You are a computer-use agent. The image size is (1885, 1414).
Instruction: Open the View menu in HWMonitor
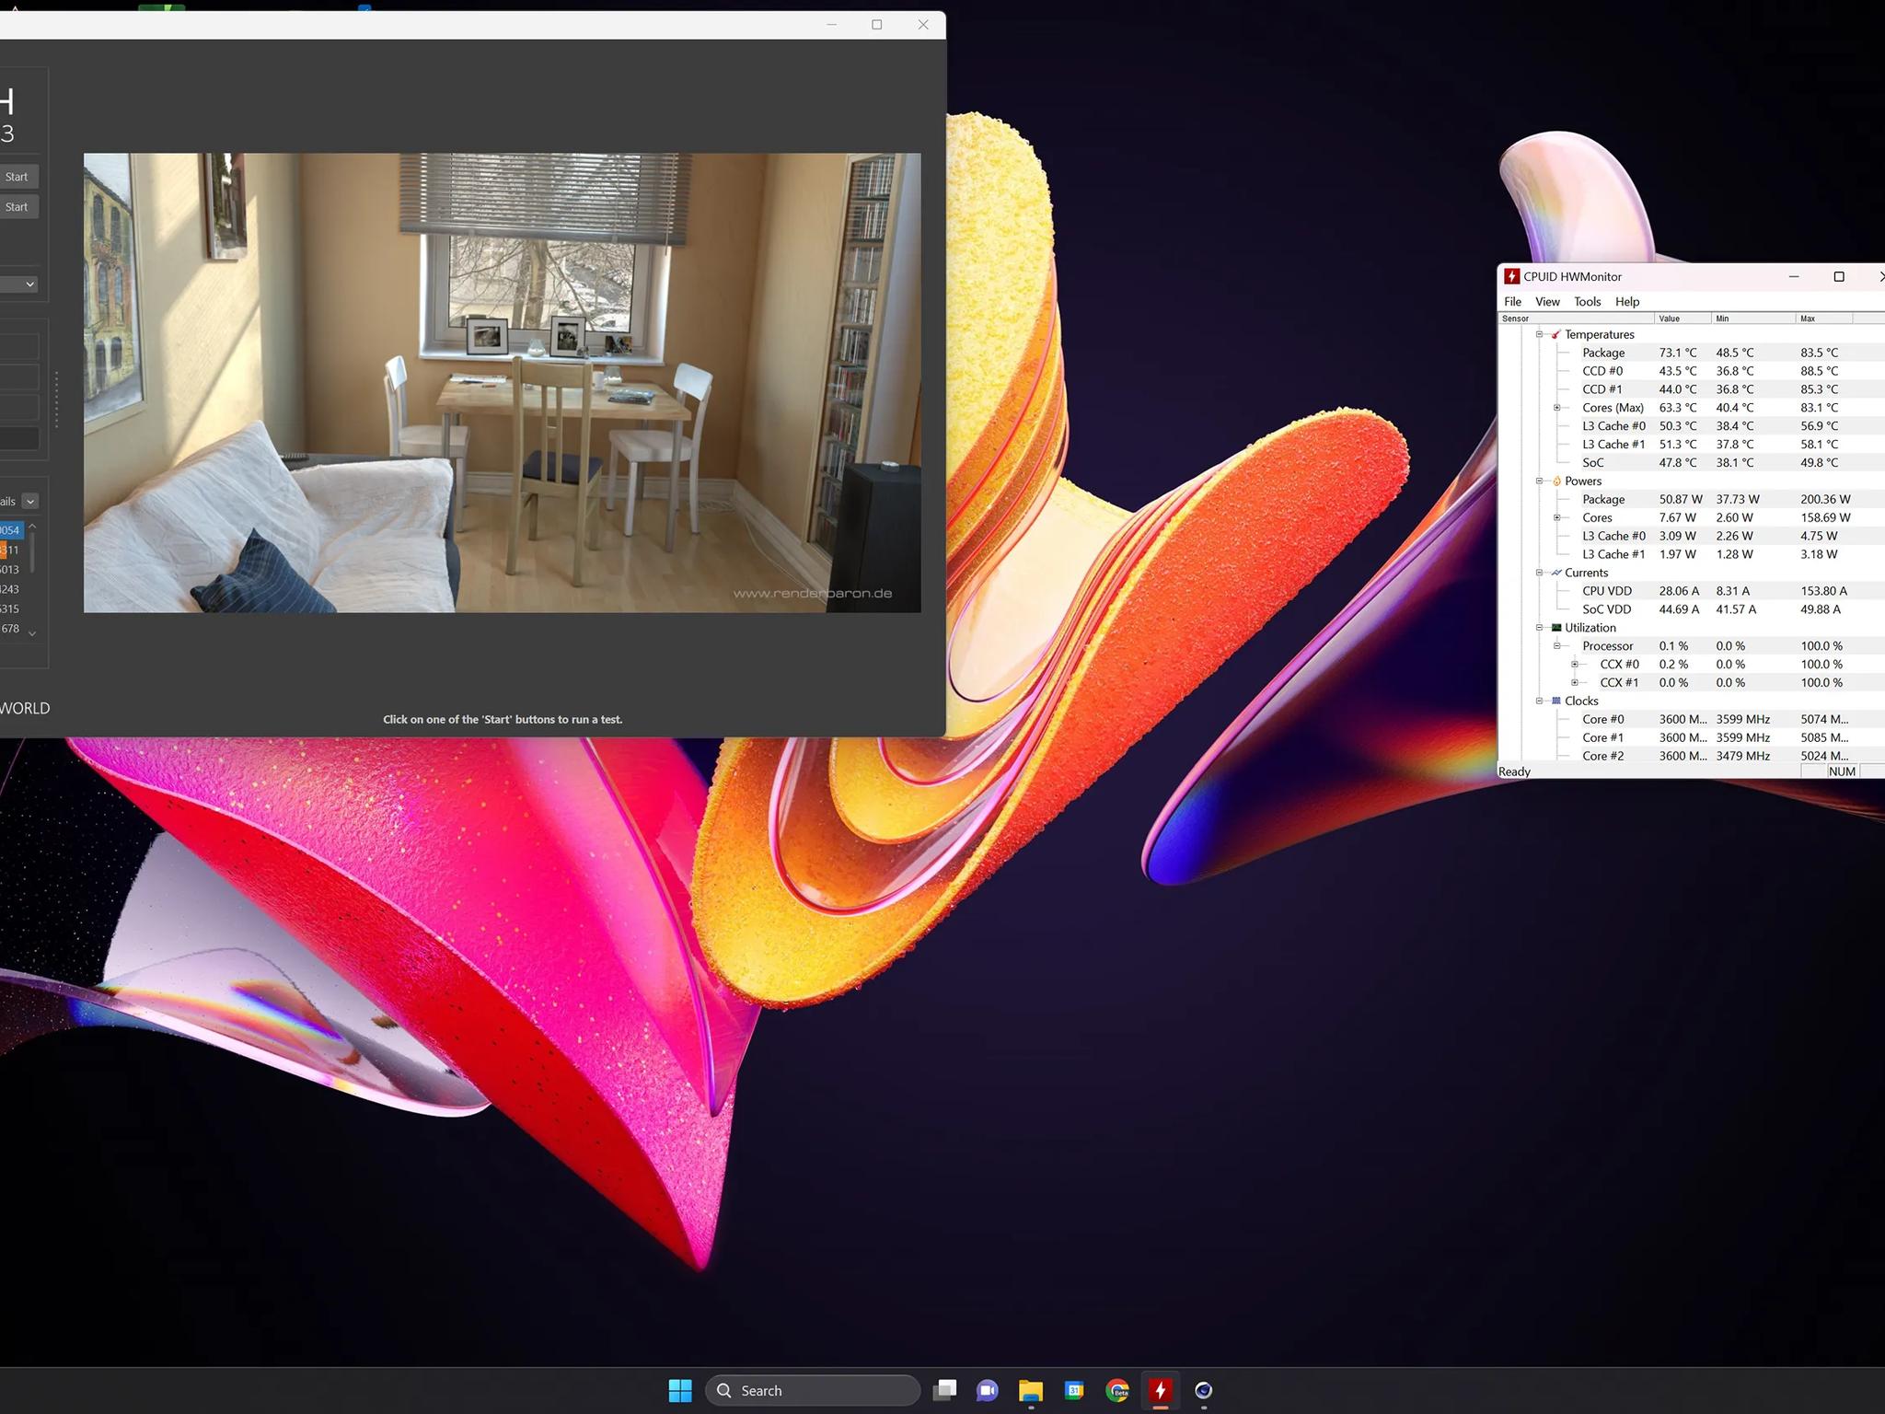click(x=1547, y=302)
